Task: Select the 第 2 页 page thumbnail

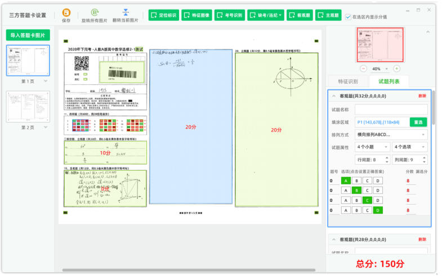Action: [28, 106]
